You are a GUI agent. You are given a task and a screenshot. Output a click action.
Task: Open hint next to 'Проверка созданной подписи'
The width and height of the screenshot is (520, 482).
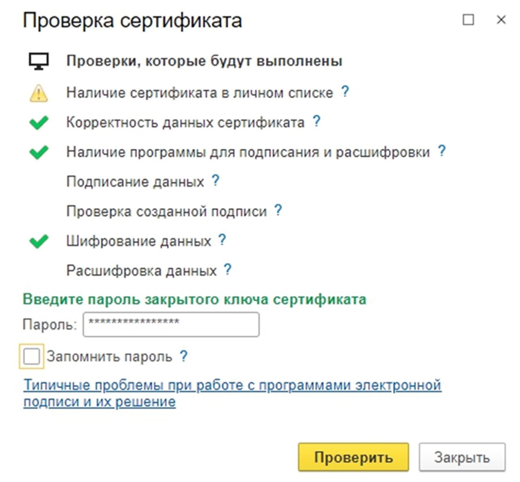click(278, 210)
